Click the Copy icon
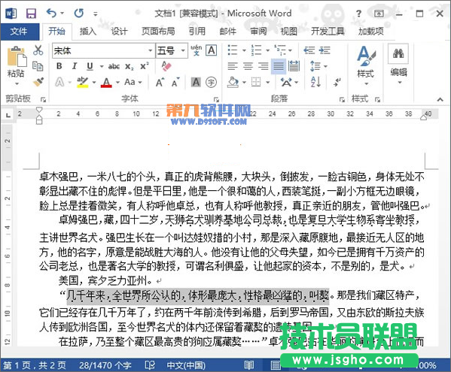This screenshot has width=451, height=372. [38, 66]
